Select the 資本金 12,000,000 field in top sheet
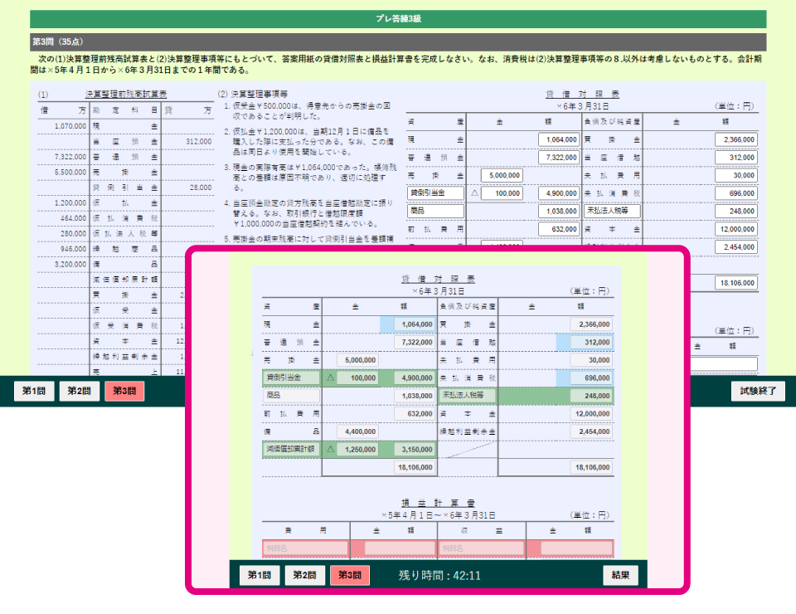The image size is (796, 614). [735, 229]
